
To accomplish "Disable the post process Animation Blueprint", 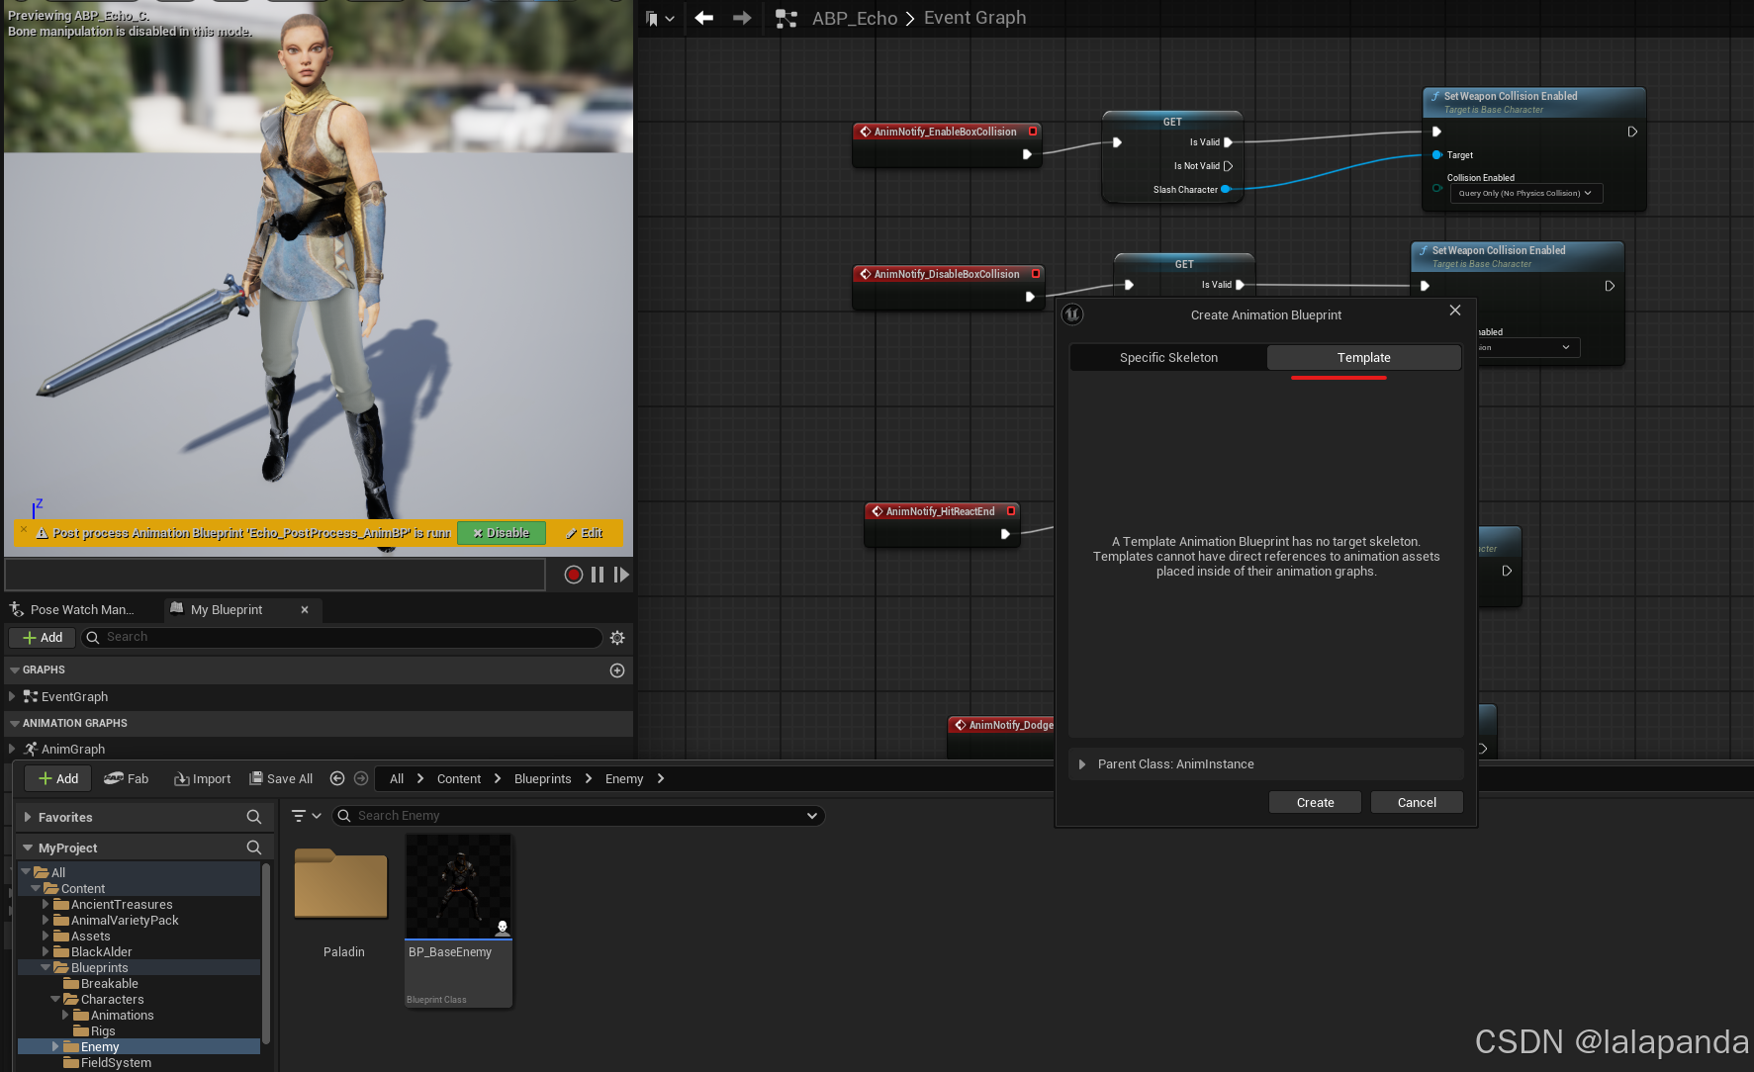I will click(502, 533).
